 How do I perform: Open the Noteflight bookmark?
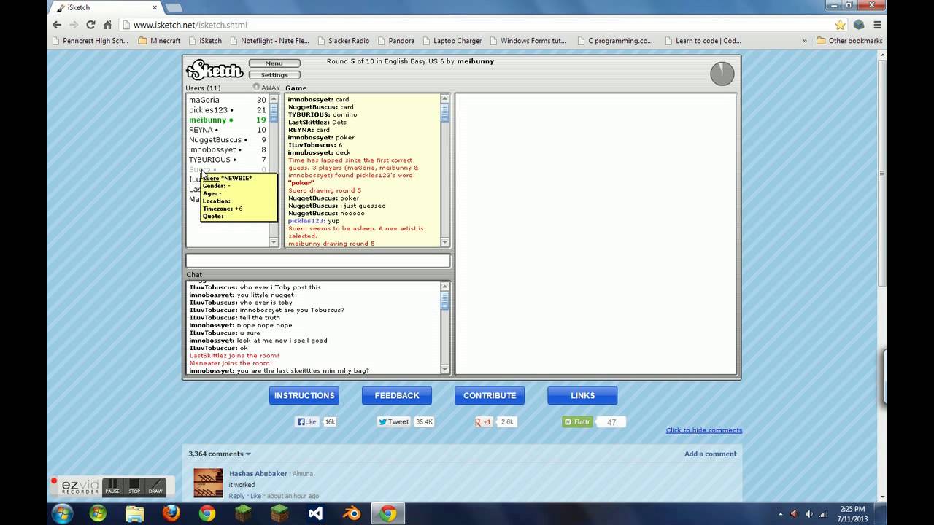[x=269, y=41]
